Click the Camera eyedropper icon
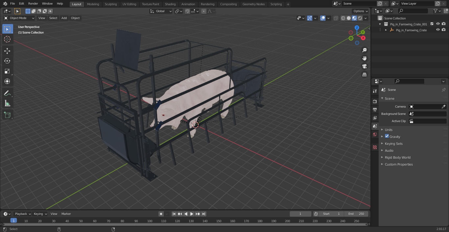449x232 pixels. tap(443, 107)
